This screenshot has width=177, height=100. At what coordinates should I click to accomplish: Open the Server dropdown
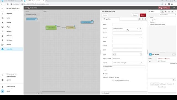click(125, 29)
